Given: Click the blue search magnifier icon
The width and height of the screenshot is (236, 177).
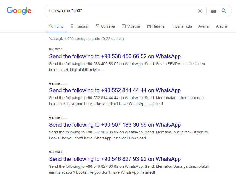Looking at the screenshot, I should (224, 11).
